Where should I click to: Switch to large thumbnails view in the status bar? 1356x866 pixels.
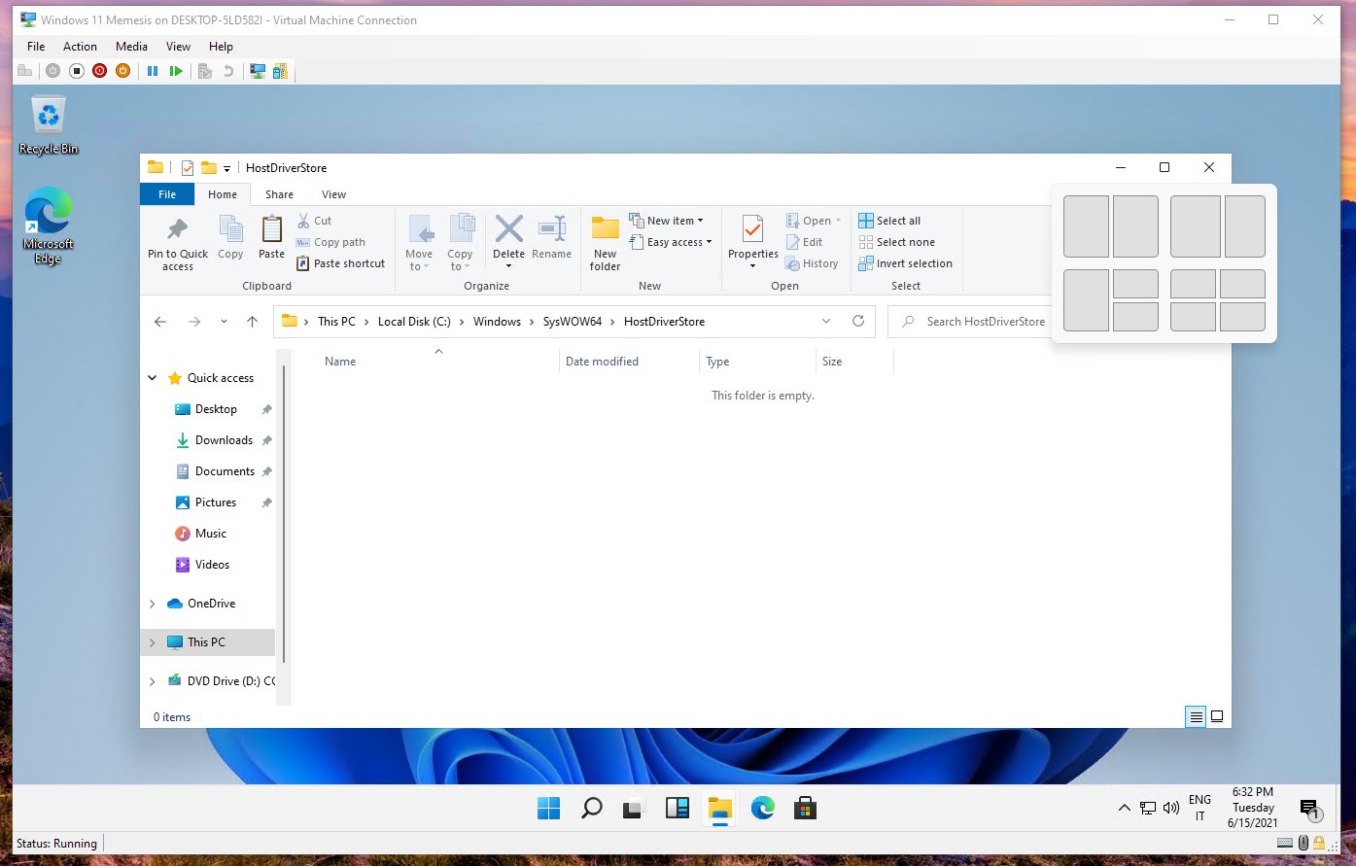click(x=1217, y=716)
